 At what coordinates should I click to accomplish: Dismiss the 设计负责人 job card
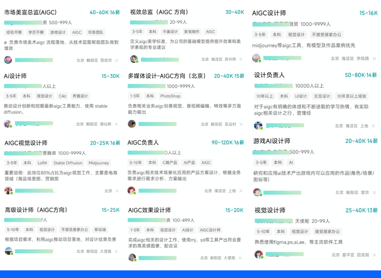[373, 126]
